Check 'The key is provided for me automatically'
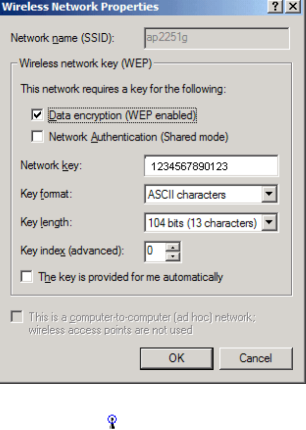The image size is (306, 430). [27, 277]
